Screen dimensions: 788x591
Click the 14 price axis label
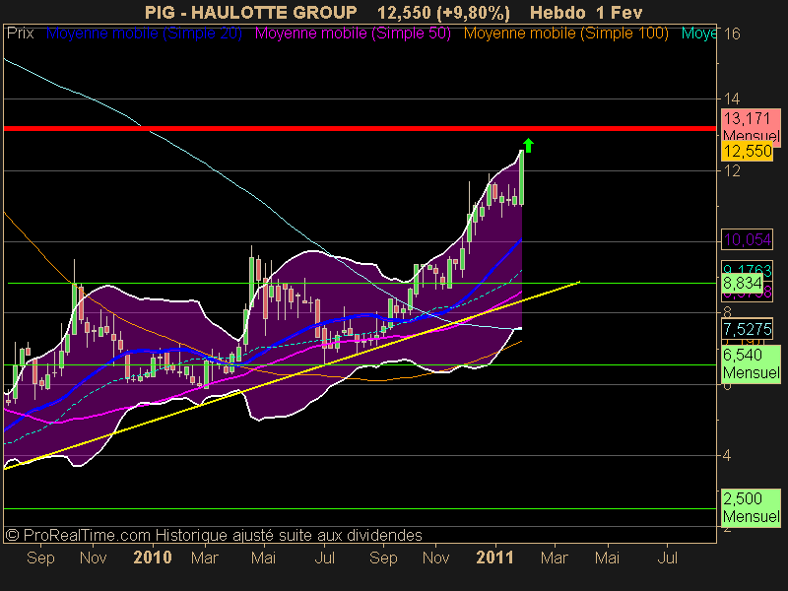[x=732, y=98]
